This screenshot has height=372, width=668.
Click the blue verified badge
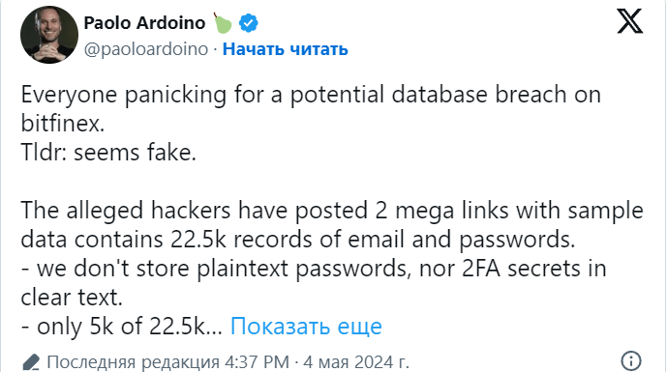(x=249, y=23)
